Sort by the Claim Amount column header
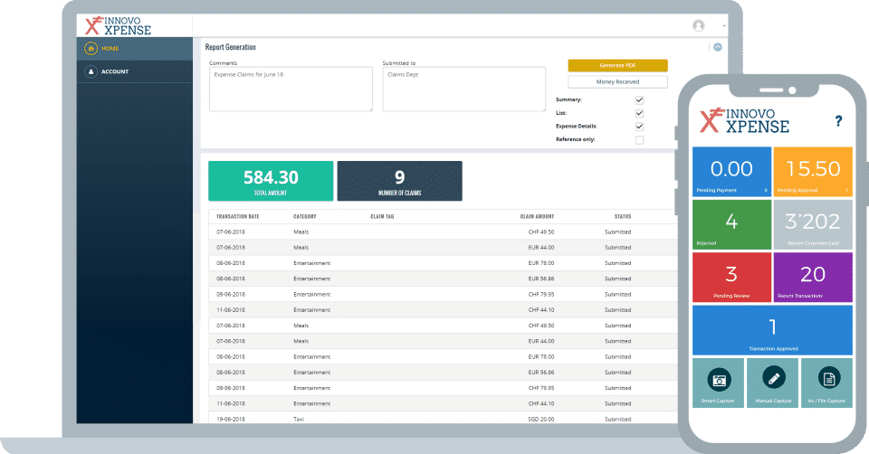 click(537, 216)
